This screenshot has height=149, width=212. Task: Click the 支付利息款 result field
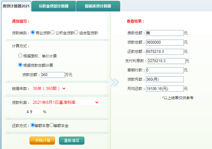point(166,61)
